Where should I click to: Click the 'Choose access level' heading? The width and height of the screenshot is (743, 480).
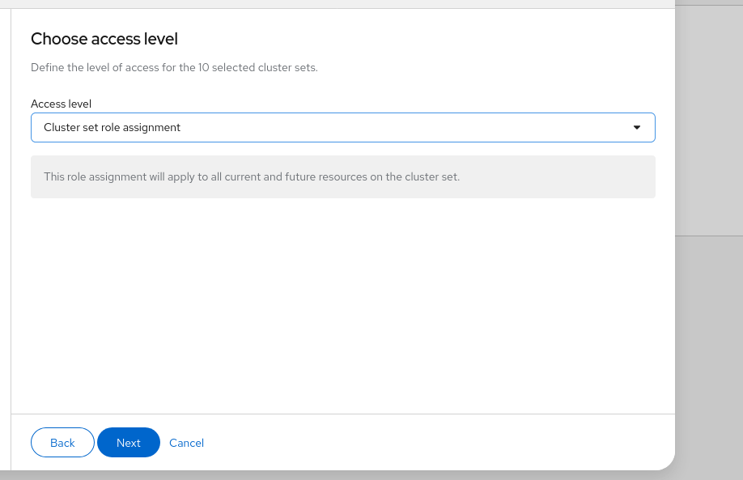104,39
